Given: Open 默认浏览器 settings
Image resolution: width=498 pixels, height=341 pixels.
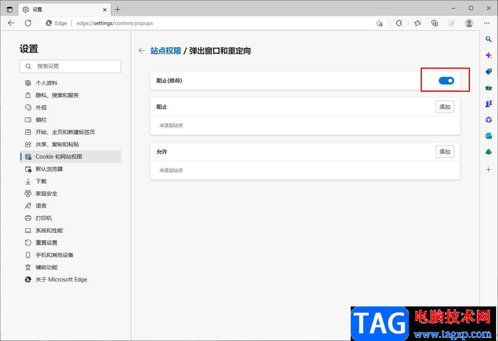Looking at the screenshot, I should click(x=70, y=169).
